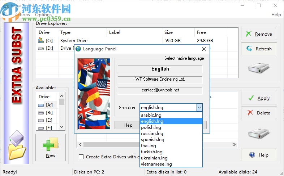Viewport: 284px width, 176px height.
Task: Sort by Size column header
Action: tap(178, 32)
